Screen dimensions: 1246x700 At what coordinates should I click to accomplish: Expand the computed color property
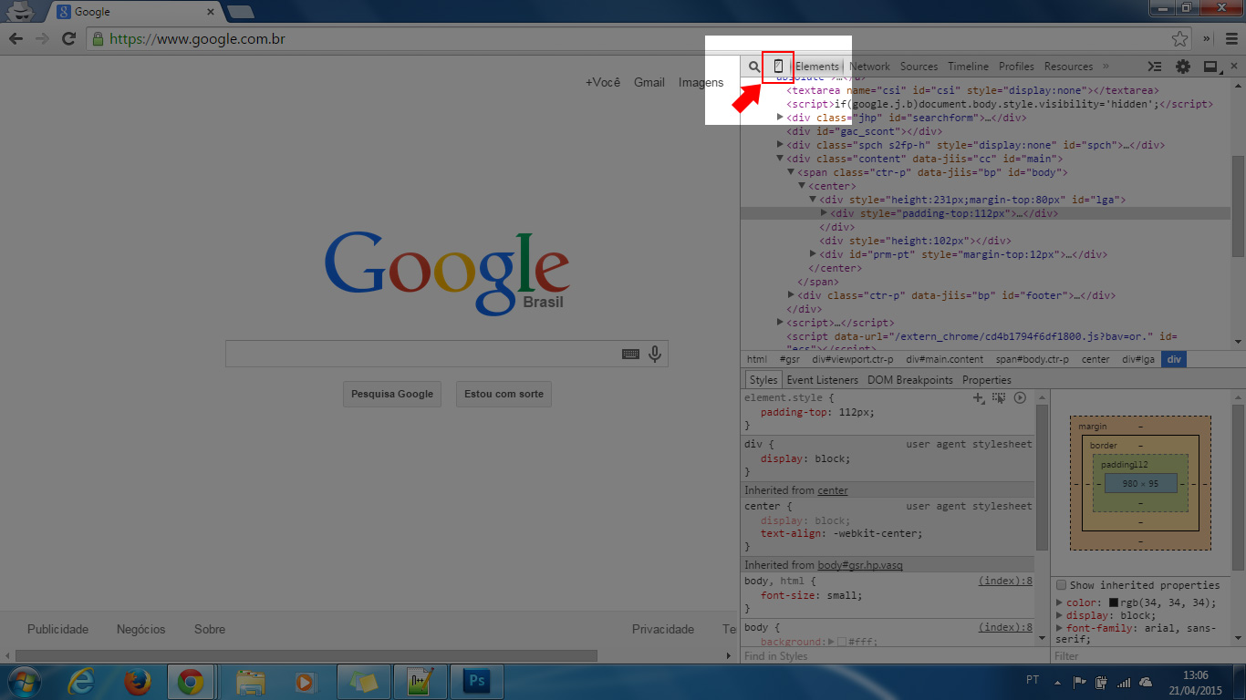1059,602
